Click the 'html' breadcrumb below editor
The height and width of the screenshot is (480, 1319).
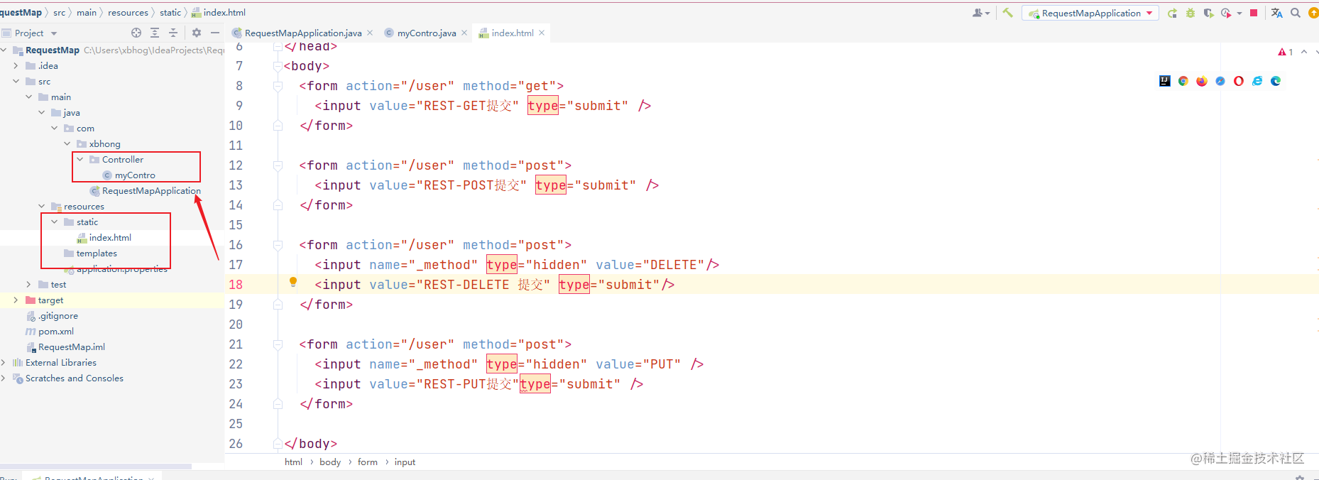click(293, 462)
